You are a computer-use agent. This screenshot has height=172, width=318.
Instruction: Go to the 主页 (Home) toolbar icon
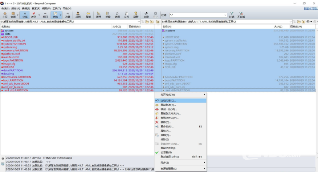(x=5, y=15)
